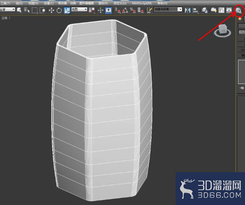Activate the Select and Rotate tool
Viewport: 245px width, 205px height.
pyautogui.click(x=59, y=11)
